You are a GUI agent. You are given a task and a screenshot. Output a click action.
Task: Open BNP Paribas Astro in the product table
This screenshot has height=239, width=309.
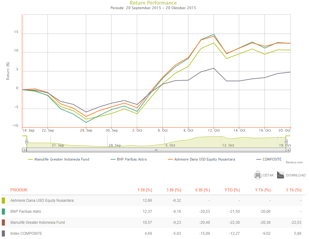[x=26, y=212]
